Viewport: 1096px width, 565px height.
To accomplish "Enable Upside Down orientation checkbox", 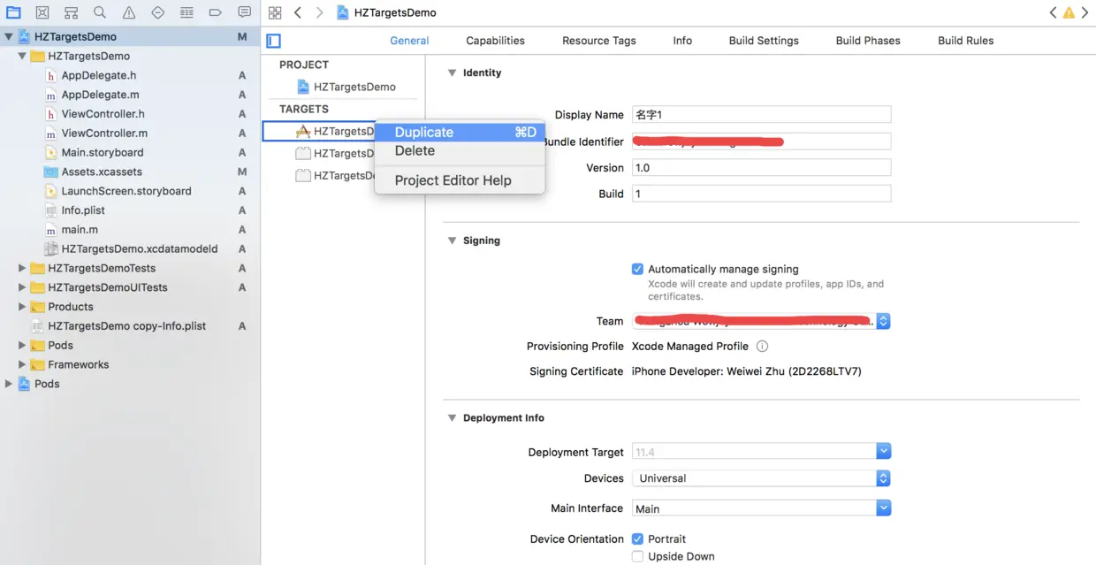I will click(637, 556).
